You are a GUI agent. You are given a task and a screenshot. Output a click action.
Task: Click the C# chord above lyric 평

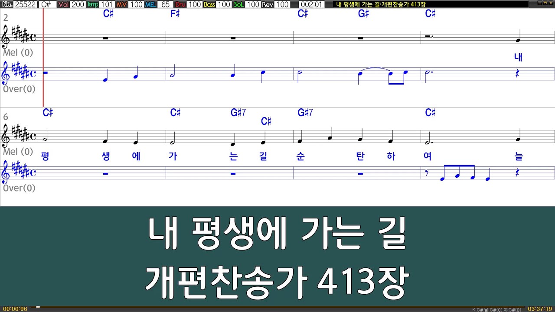48,113
